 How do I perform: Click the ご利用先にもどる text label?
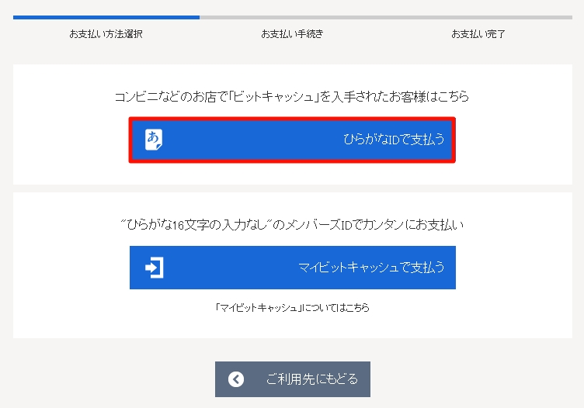click(311, 379)
